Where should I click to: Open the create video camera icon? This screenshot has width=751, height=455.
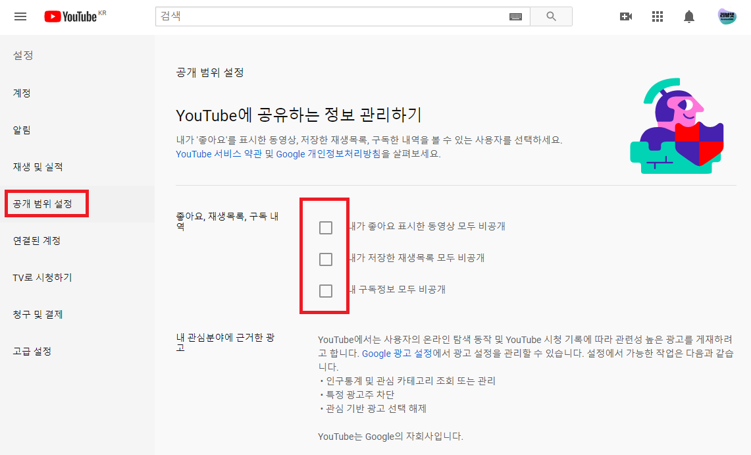pos(625,16)
